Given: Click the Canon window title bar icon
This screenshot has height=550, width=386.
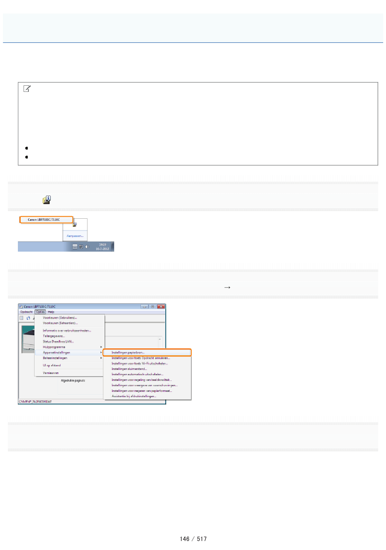Looking at the screenshot, I should [21, 307].
